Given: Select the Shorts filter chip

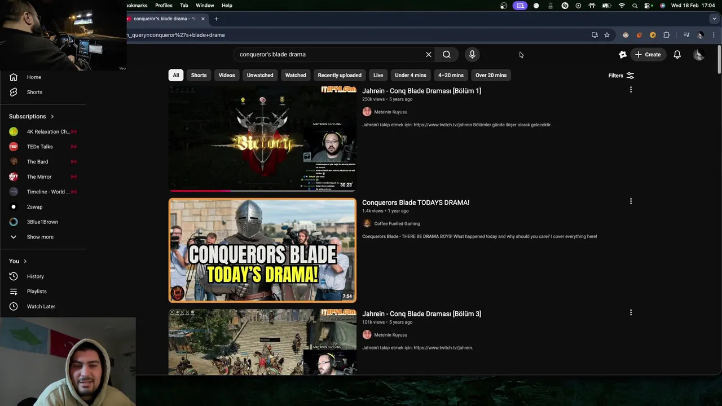Looking at the screenshot, I should [199, 75].
